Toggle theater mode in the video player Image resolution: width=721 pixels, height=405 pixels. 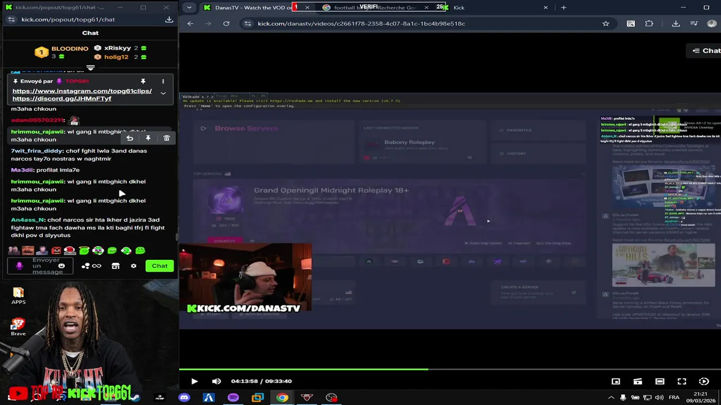(660, 381)
